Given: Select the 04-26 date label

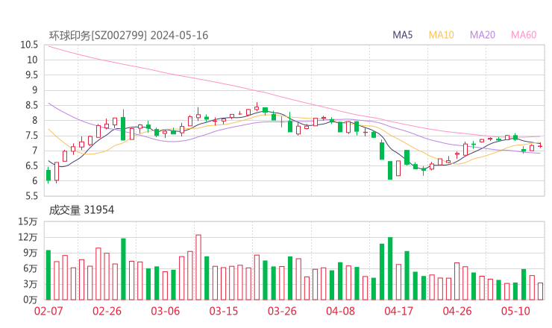Looking at the screenshot, I should click(457, 311).
